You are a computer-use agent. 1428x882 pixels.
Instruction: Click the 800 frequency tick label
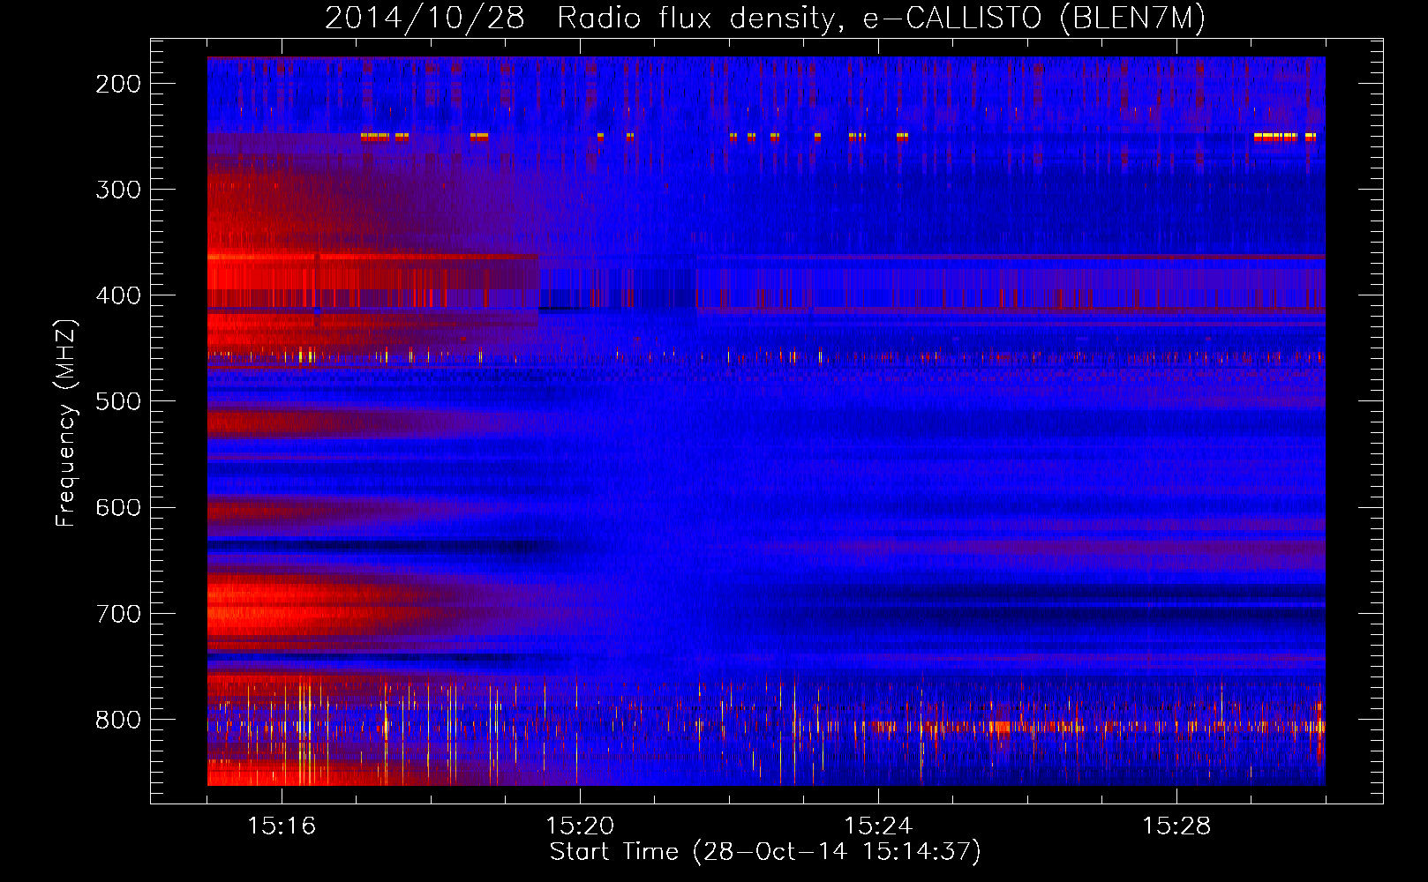(118, 720)
